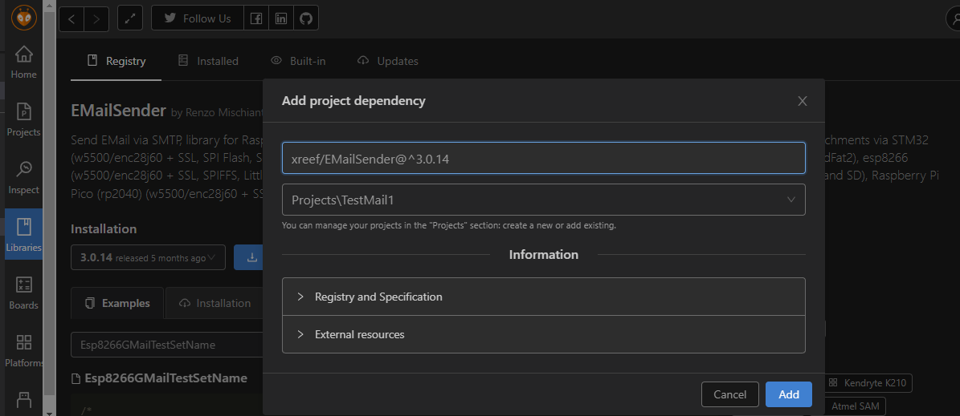This screenshot has height=416, width=960.
Task: Toggle the expand fullscreen arrows button
Action: [x=130, y=18]
